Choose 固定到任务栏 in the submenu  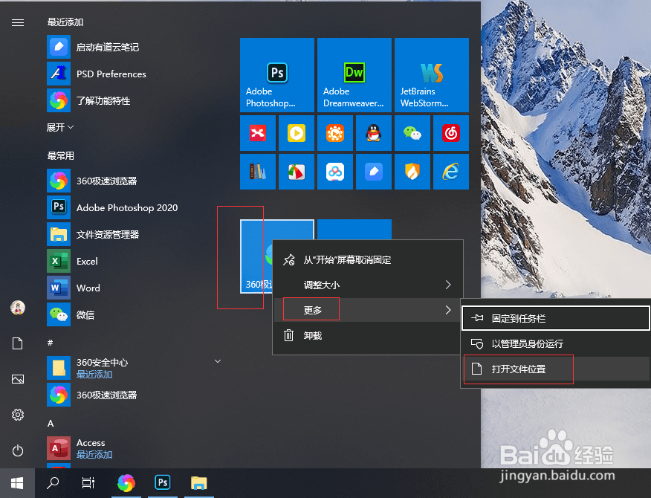coord(556,319)
